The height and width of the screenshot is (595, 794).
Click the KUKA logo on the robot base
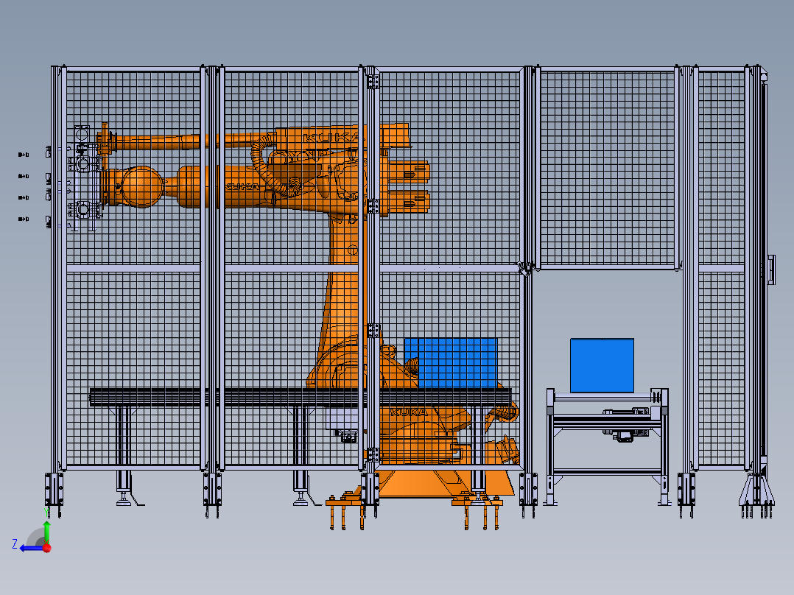click(410, 412)
